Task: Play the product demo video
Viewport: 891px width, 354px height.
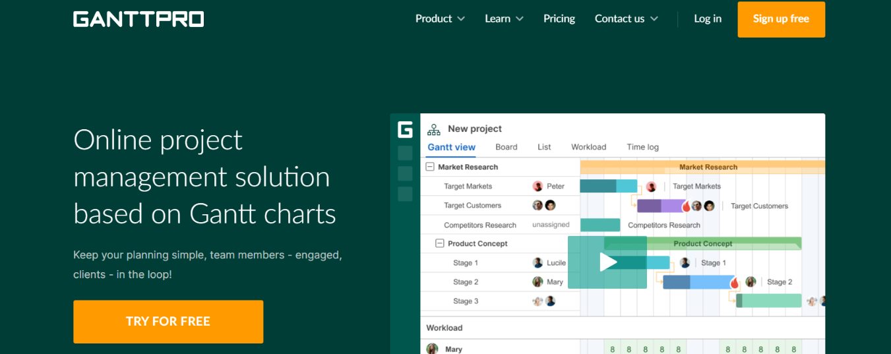Action: click(607, 262)
